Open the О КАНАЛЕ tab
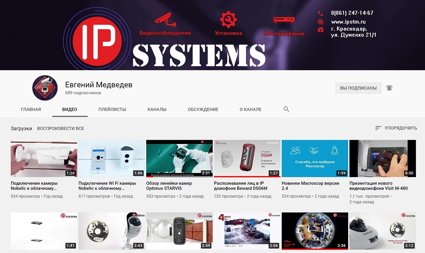Viewport: 425px width, 253px height. (x=250, y=109)
